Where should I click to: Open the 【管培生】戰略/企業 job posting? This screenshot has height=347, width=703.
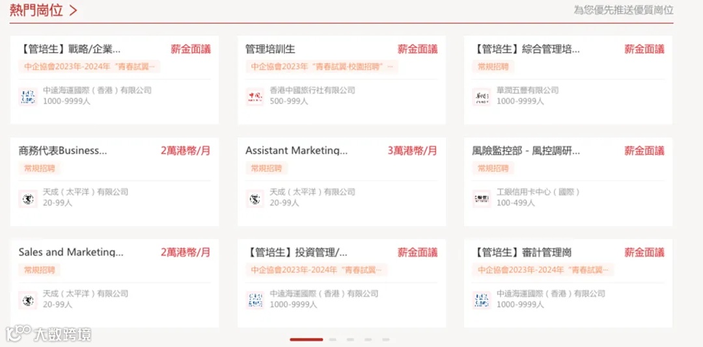coord(70,49)
